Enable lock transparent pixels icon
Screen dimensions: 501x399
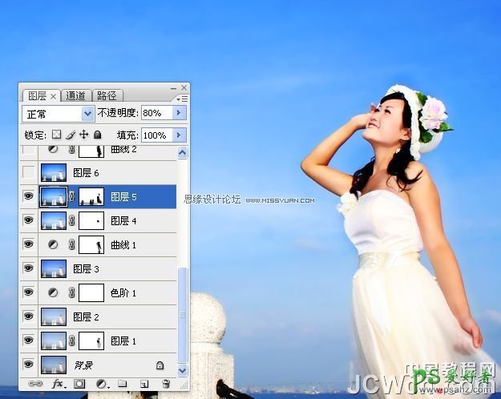(57, 135)
